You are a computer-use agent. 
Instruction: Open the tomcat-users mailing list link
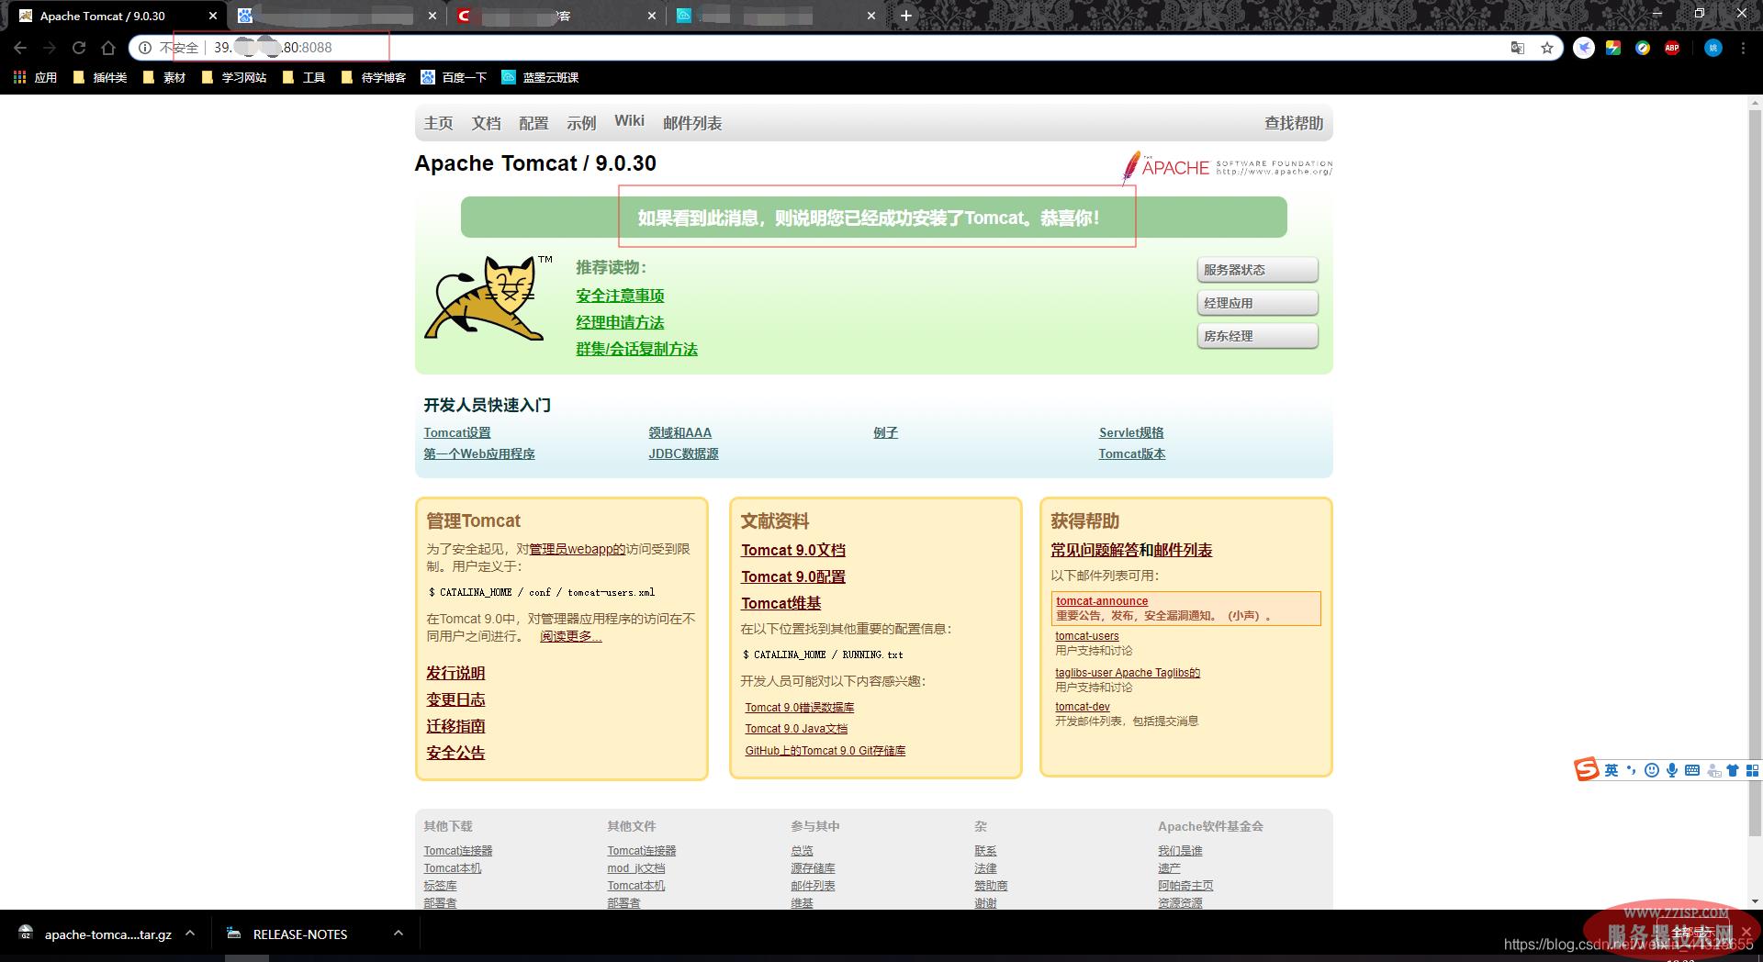click(x=1087, y=636)
